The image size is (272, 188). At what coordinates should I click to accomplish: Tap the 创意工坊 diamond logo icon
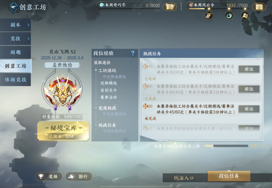tap(14, 7)
